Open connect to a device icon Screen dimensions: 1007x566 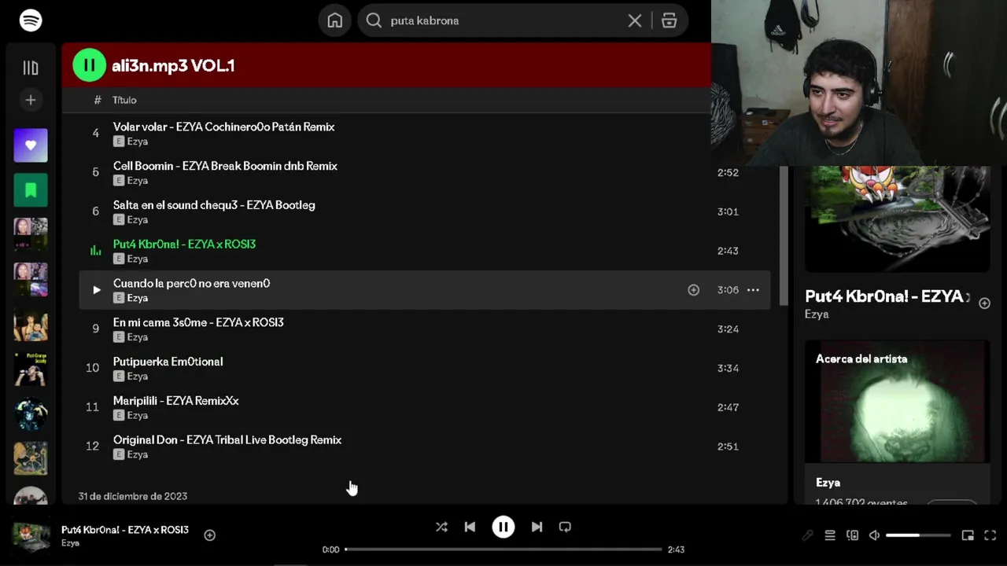pyautogui.click(x=852, y=535)
